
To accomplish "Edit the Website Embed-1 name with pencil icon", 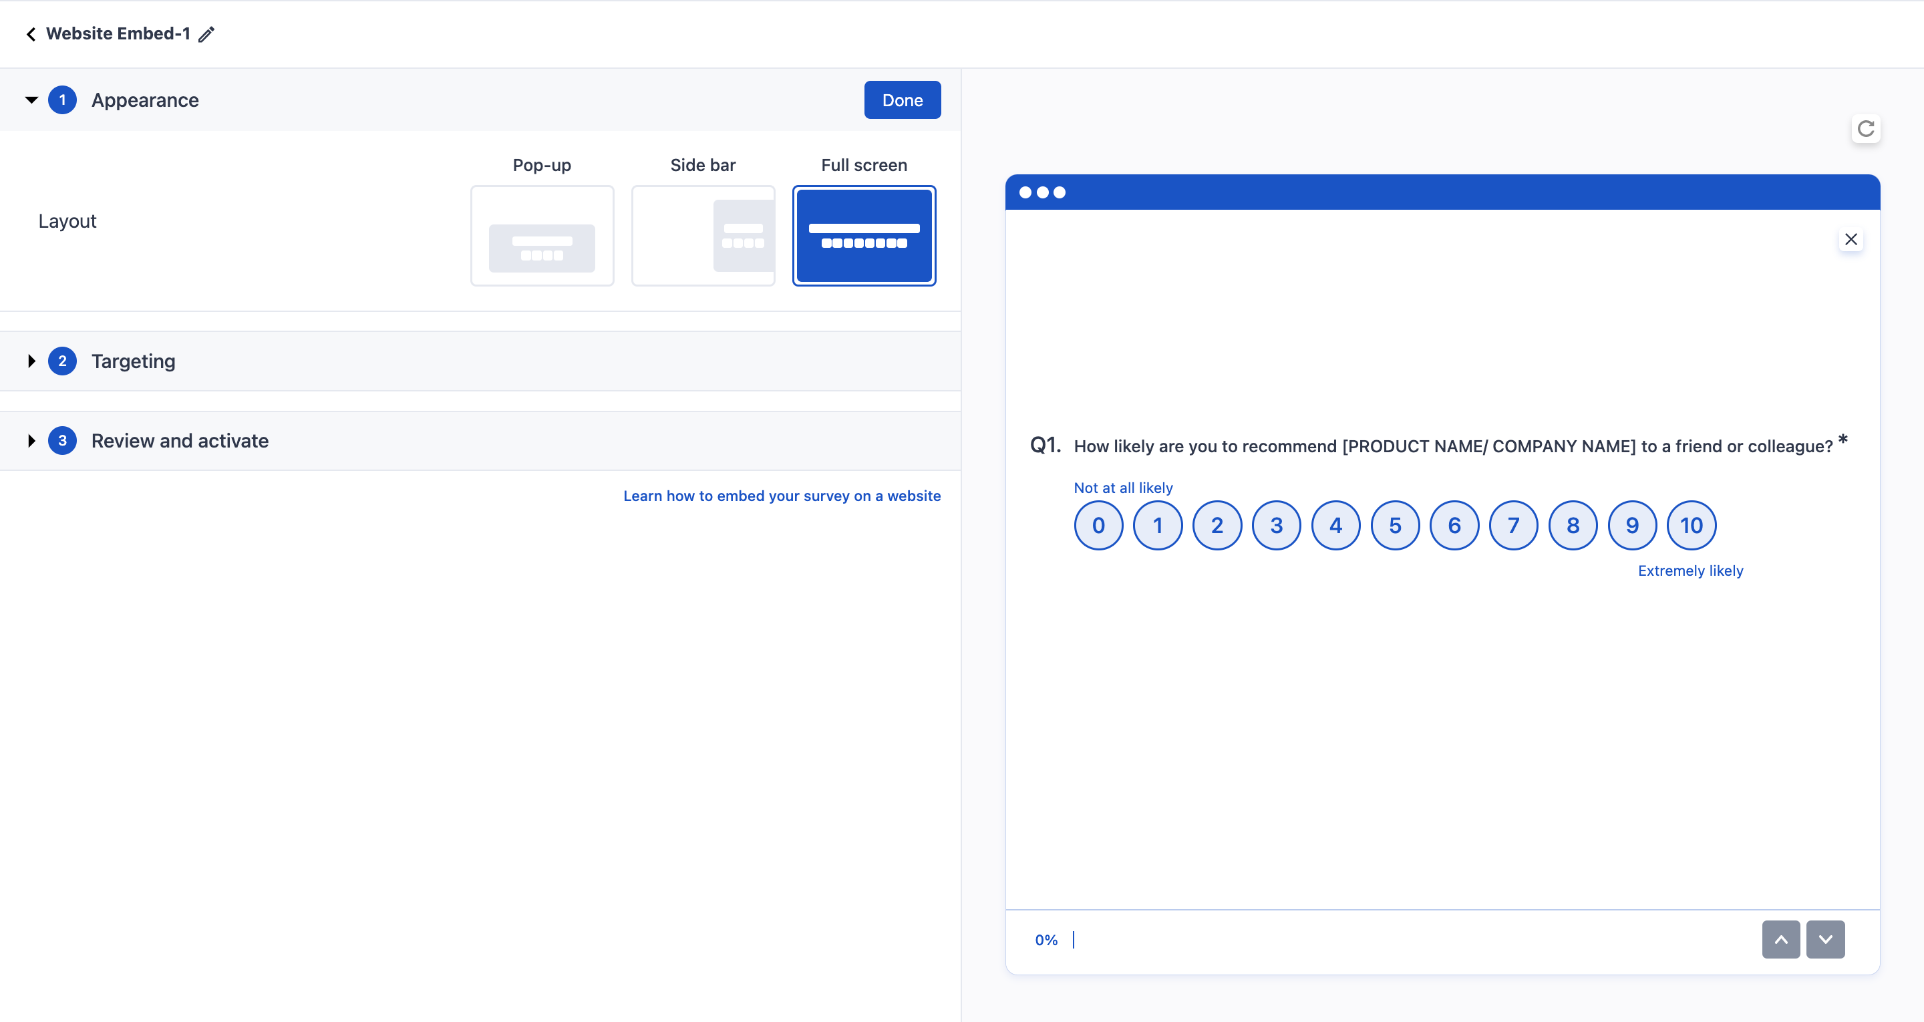I will pyautogui.click(x=206, y=33).
